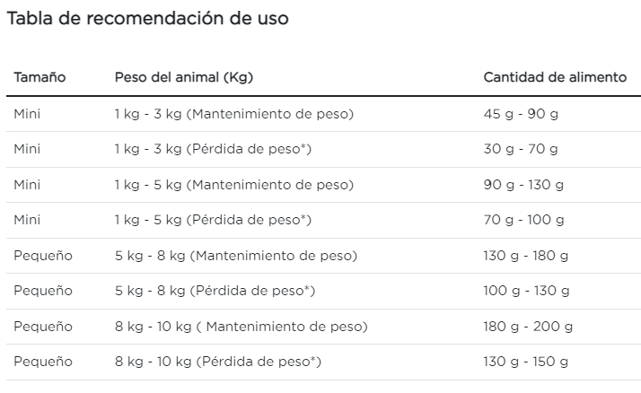Pick the "100 g - 130 g" cell
The image size is (641, 393).
pyautogui.click(x=526, y=291)
